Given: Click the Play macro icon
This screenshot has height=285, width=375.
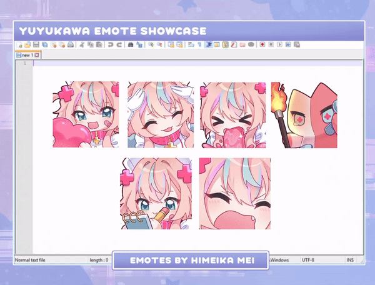Looking at the screenshot, I should click(279, 45).
